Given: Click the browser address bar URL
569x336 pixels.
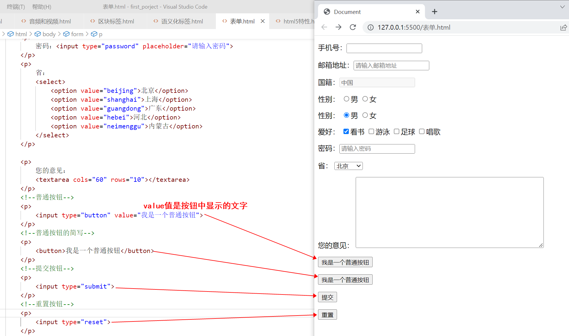Looking at the screenshot, I should click(x=414, y=27).
